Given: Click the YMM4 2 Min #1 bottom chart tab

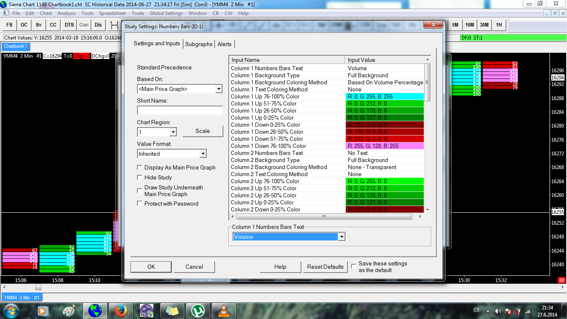Looking at the screenshot, I should (x=22, y=297).
